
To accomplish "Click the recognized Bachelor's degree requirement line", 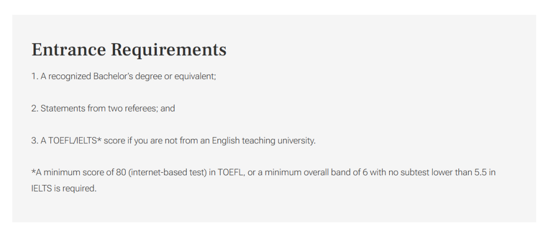I will pos(123,77).
